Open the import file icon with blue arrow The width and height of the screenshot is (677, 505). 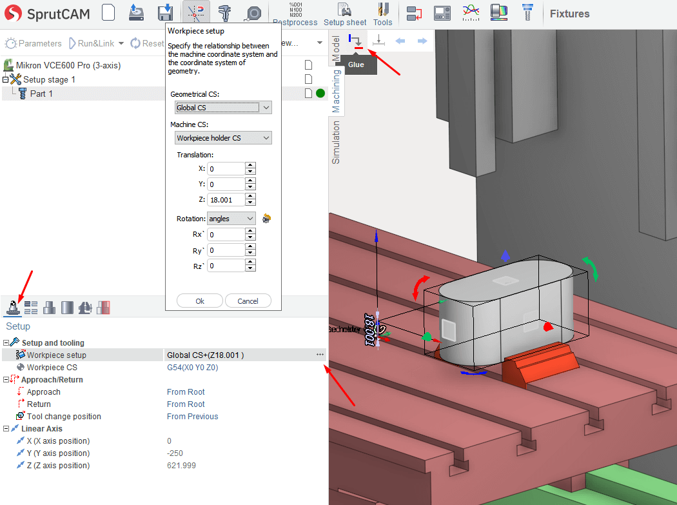click(x=137, y=12)
